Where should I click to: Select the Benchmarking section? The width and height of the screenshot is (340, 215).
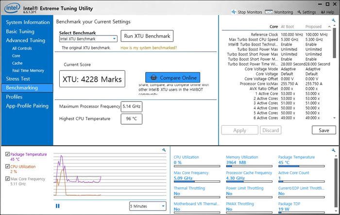coord(27,88)
